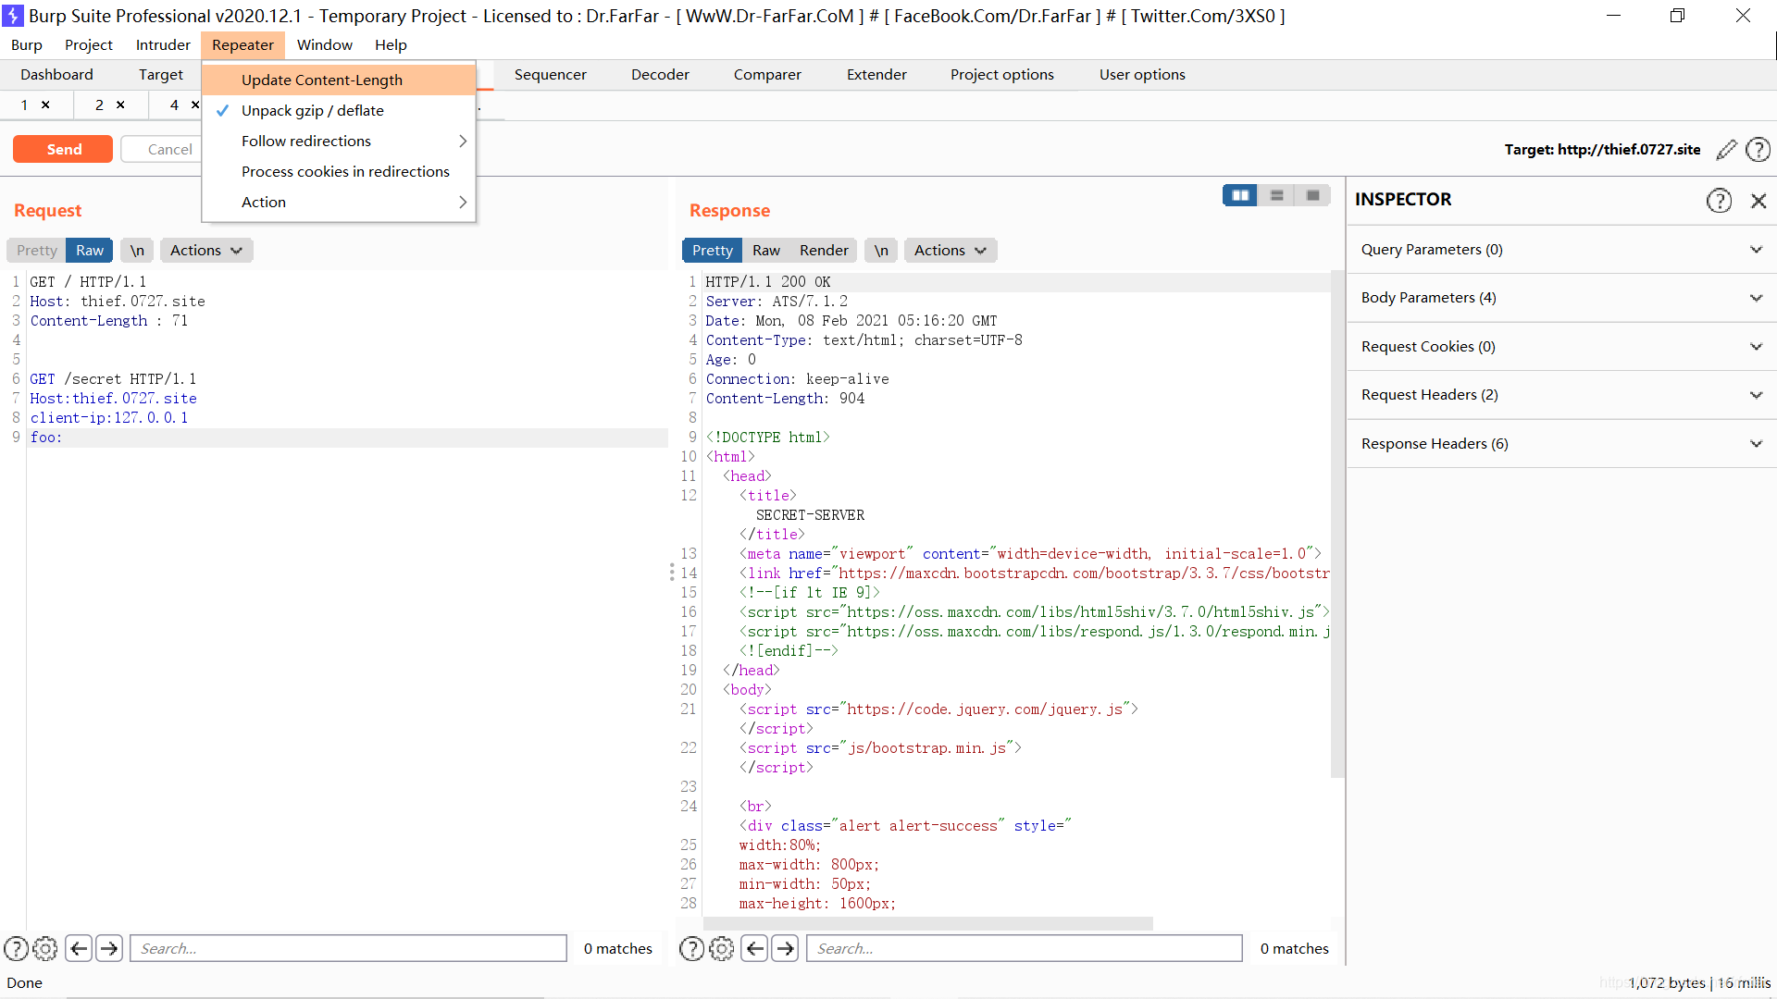1777x999 pixels.
Task: Click the edit target pencil icon
Action: tap(1726, 149)
